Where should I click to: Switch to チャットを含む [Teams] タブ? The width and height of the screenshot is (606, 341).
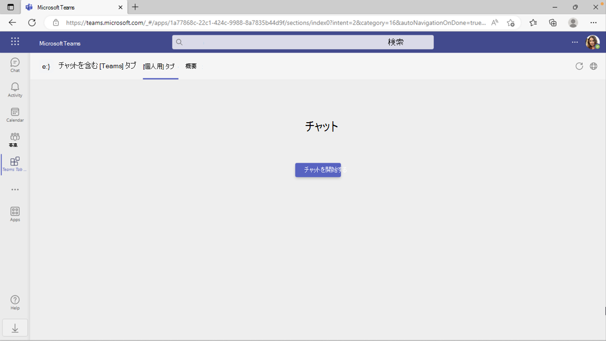(97, 66)
